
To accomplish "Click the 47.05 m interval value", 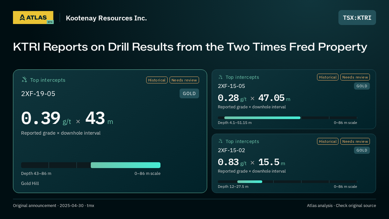I will tap(274, 98).
